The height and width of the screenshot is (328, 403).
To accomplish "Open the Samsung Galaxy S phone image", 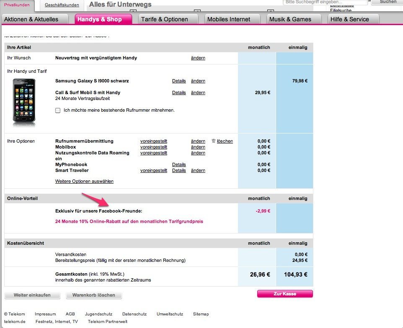I will tap(24, 102).
